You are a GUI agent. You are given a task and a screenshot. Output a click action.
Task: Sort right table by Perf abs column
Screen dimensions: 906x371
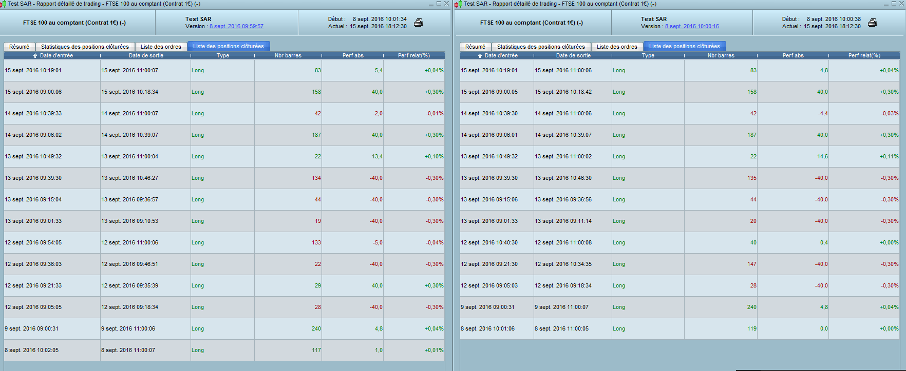pos(793,55)
